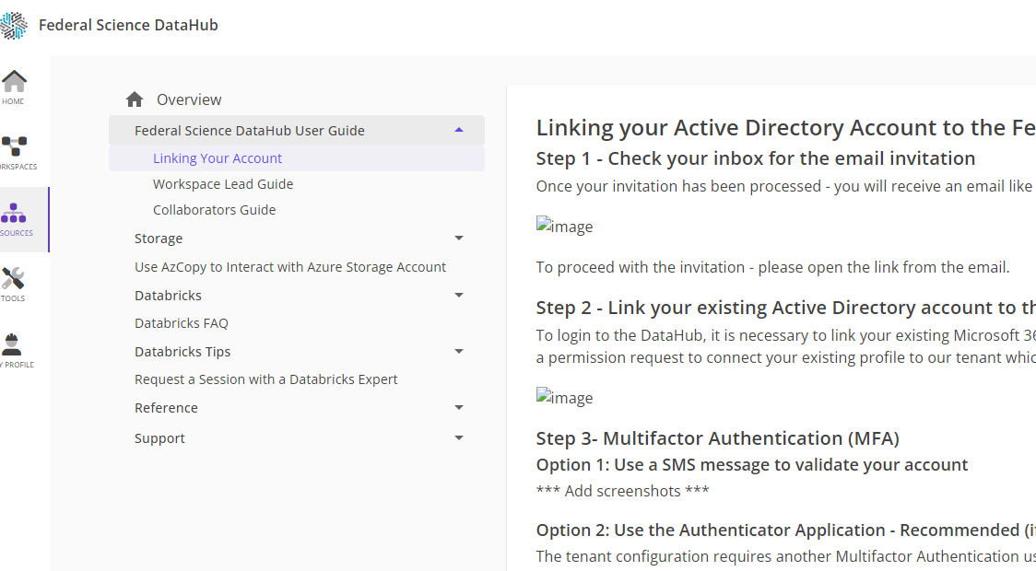Expand the Support section arrow
Screen dimensions: 1036x571
click(x=458, y=437)
